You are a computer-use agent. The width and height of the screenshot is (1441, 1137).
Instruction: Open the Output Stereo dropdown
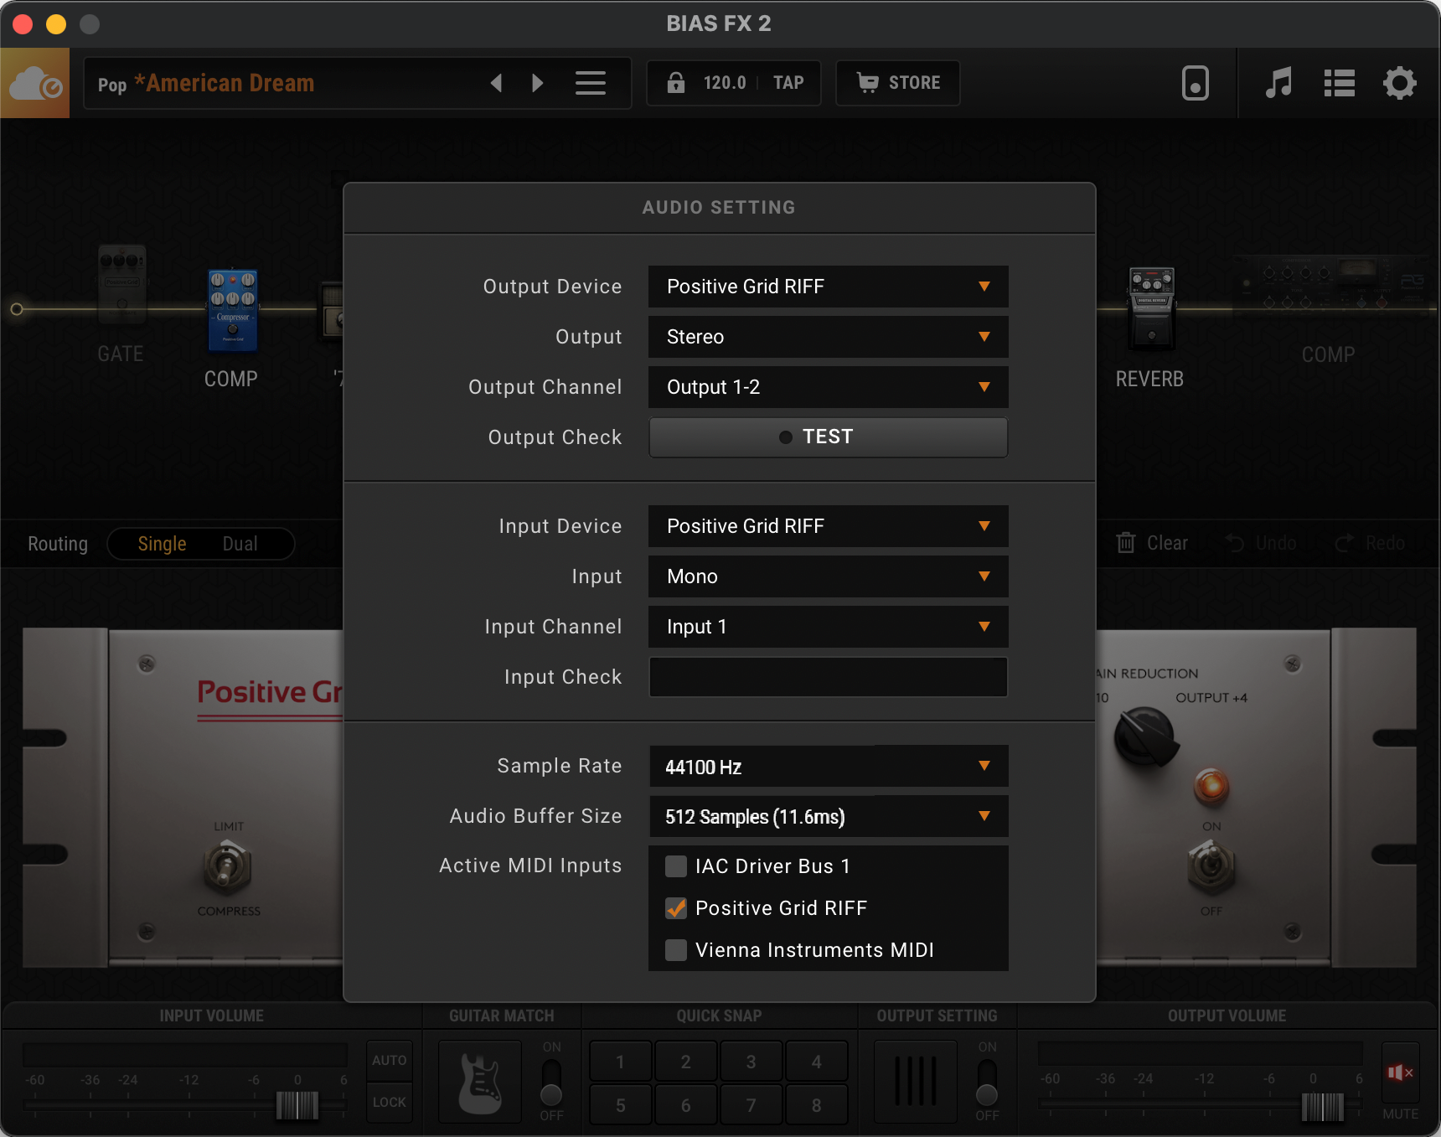[829, 337]
